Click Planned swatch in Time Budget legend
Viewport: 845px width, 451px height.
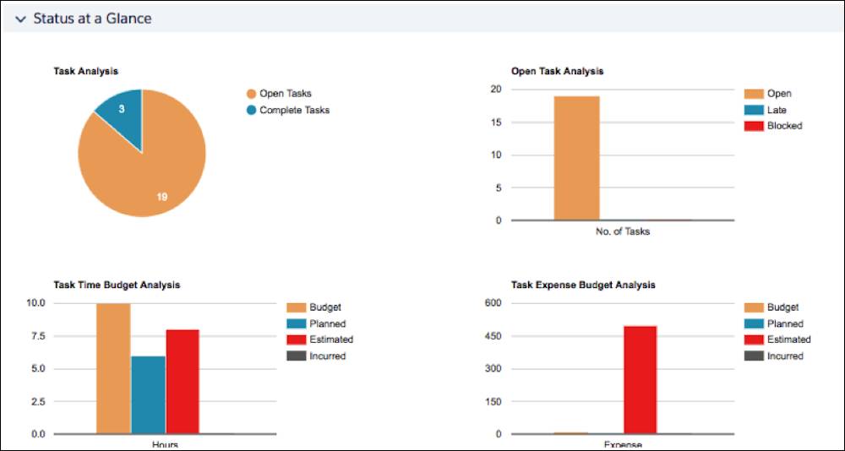[296, 323]
